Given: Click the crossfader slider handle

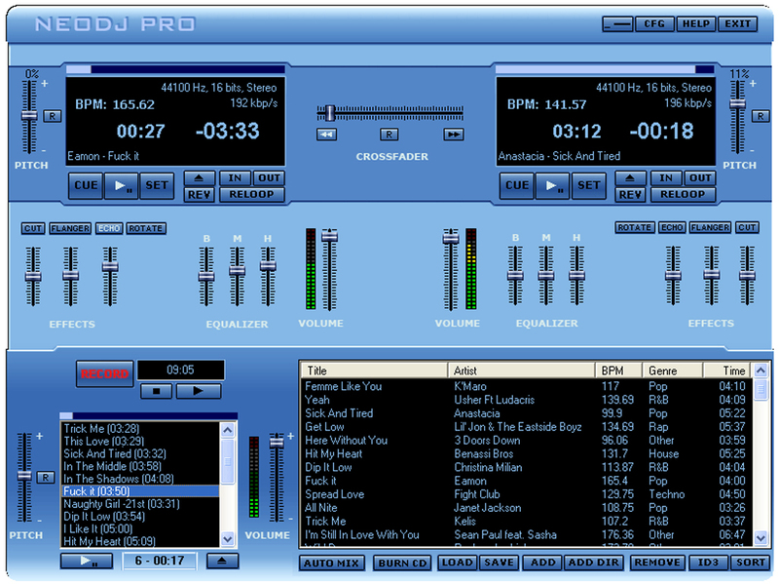Looking at the screenshot, I should coord(330,113).
